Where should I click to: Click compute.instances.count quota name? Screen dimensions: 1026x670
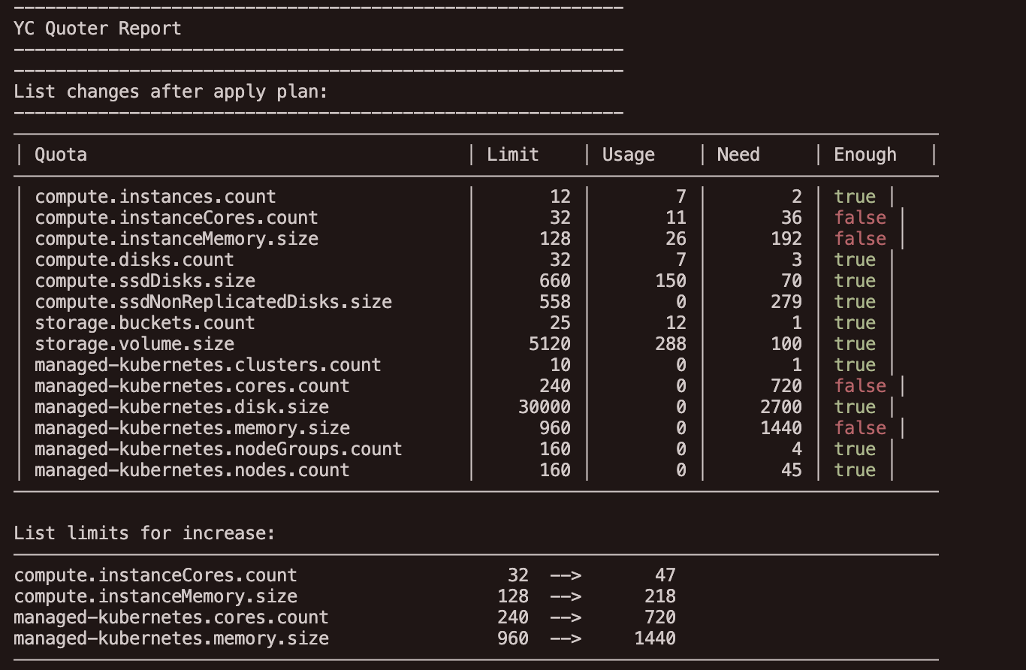155,197
